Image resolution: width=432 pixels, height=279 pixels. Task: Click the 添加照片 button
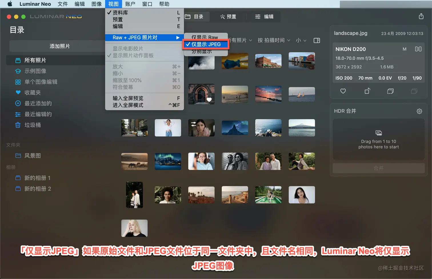[x=59, y=46]
